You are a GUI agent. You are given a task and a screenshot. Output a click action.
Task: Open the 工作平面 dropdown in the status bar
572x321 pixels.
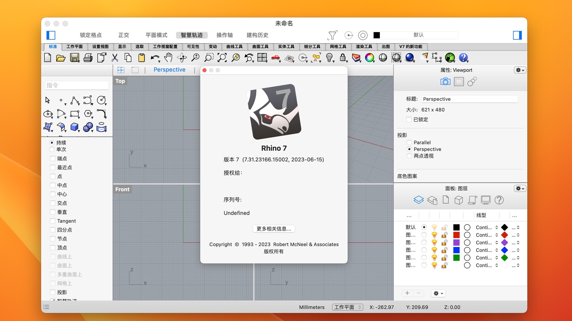point(347,307)
